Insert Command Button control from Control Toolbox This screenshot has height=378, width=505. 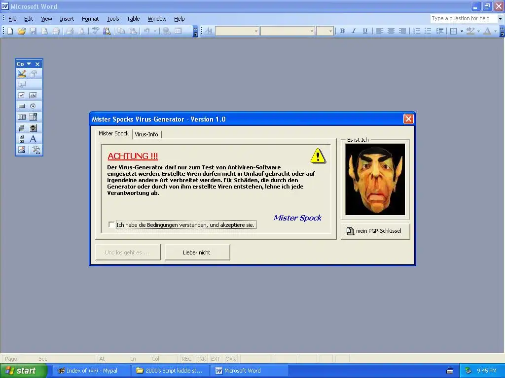[x=22, y=106]
